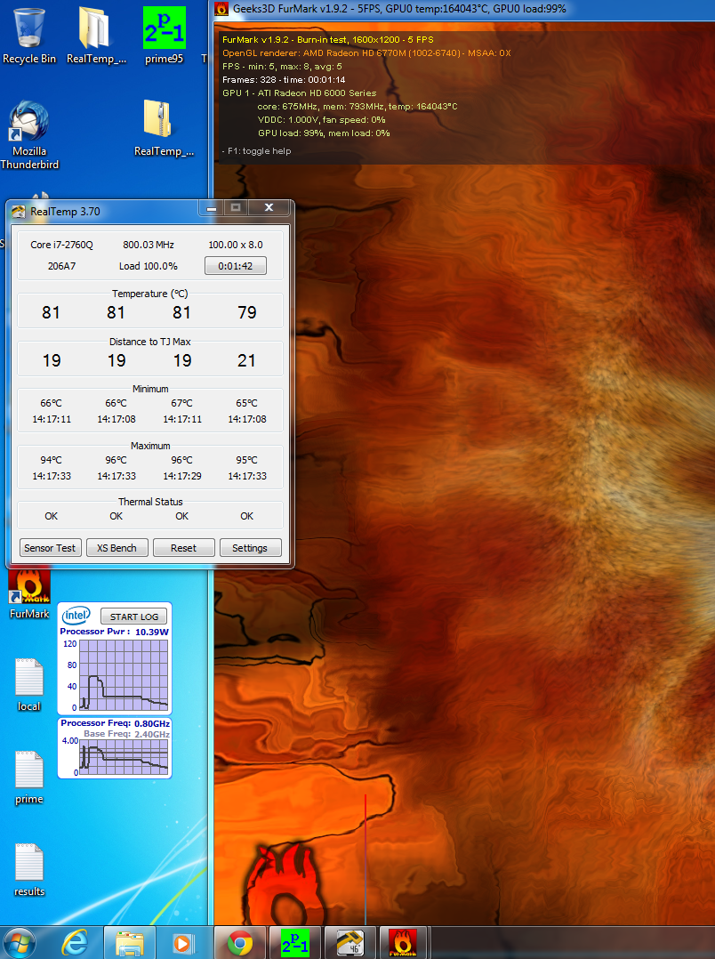The height and width of the screenshot is (959, 715).
Task: Open Internet Explorer from the taskbar
Action: pos(76,942)
